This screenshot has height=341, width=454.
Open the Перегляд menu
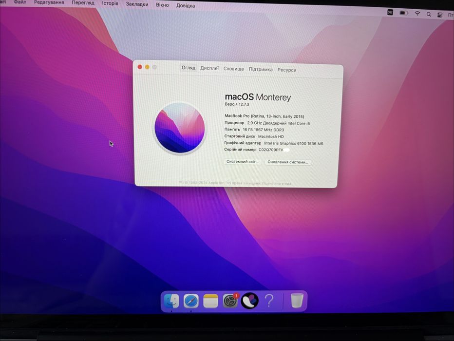83,3
